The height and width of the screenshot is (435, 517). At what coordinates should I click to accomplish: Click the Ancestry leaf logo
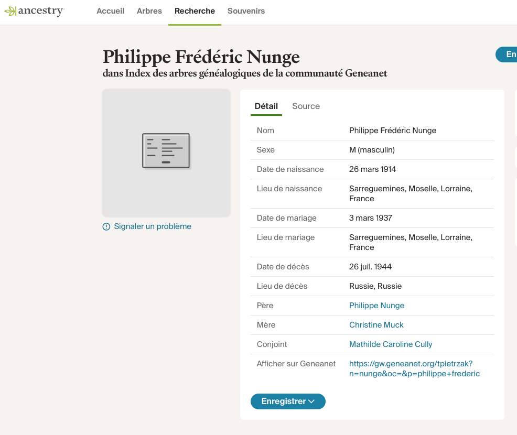(10, 11)
